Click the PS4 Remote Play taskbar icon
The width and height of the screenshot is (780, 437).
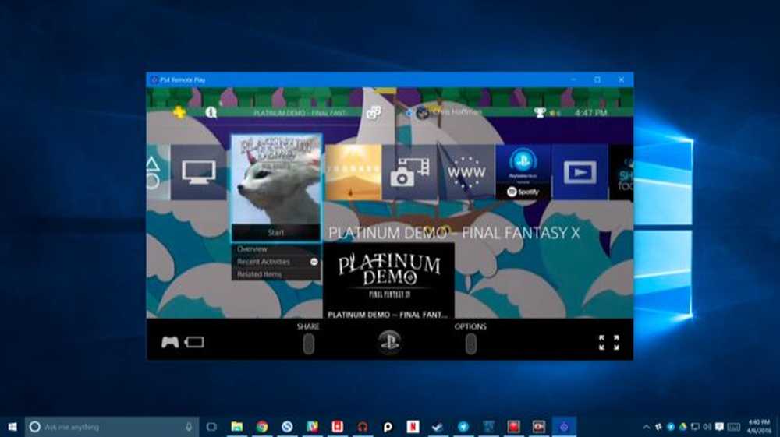tap(564, 427)
